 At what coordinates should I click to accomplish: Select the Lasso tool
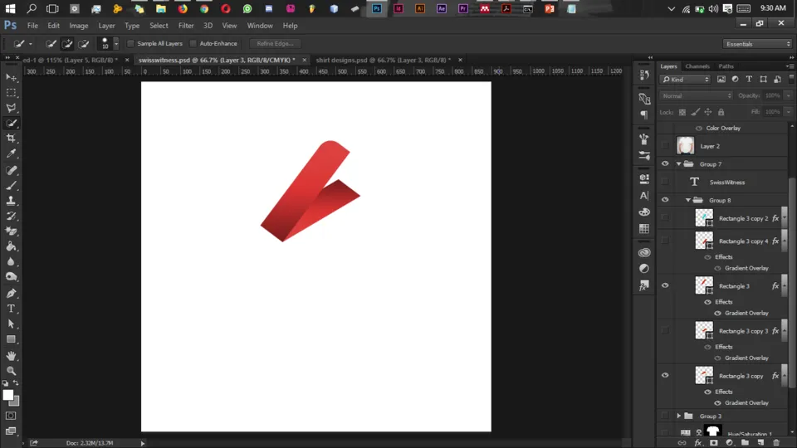click(12, 108)
